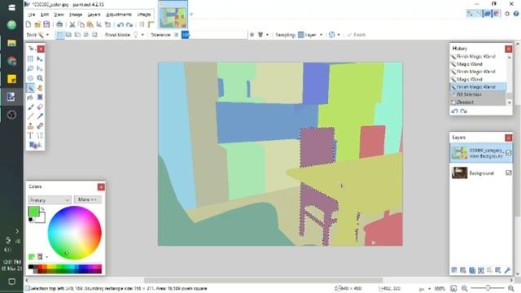Open the palette management dropdown arrow

[47, 257]
